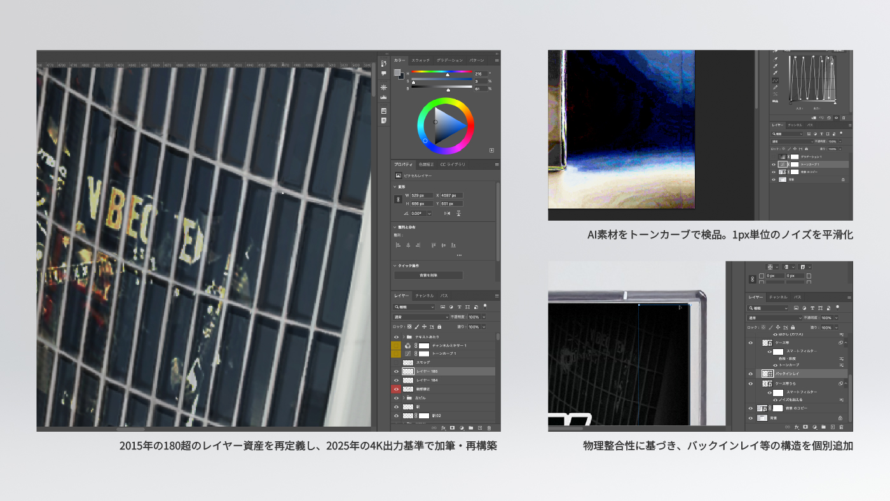Create new adjustment layer icon, large screenshot

tap(462, 428)
